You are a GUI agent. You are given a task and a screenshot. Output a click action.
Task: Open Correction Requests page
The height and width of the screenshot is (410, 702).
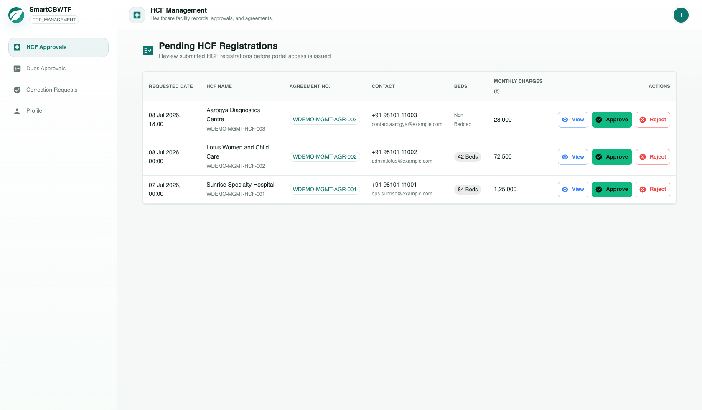click(58, 90)
